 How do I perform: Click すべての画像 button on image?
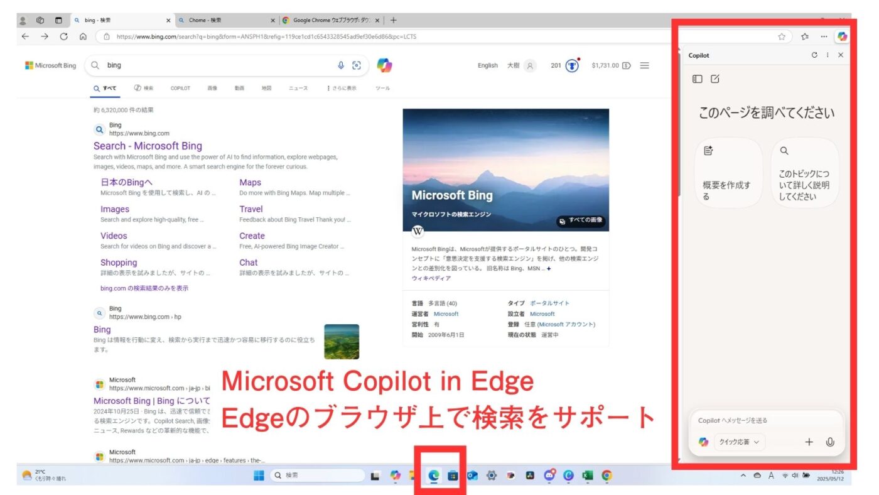click(581, 220)
